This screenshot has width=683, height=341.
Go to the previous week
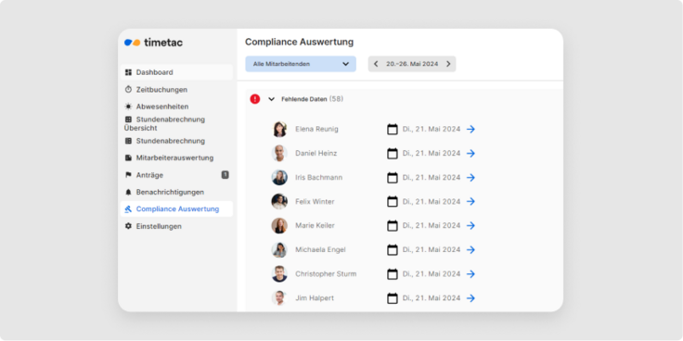coord(376,64)
